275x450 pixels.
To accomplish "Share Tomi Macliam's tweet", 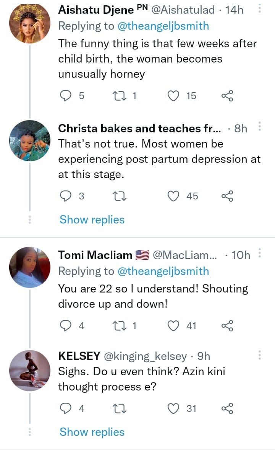I will point(227,325).
